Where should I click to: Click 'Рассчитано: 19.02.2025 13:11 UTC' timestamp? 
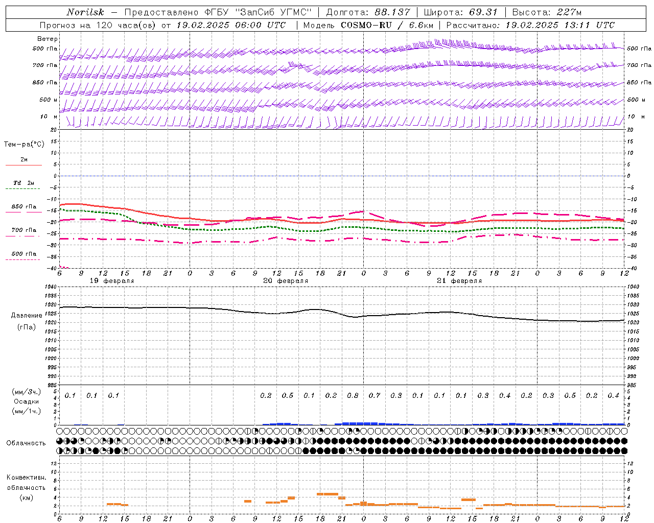click(530, 25)
